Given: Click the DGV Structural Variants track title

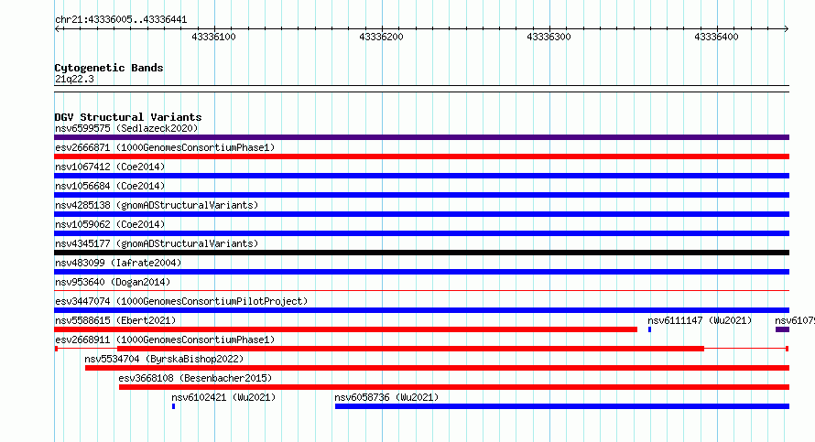Looking at the screenshot, I should 128,117.
